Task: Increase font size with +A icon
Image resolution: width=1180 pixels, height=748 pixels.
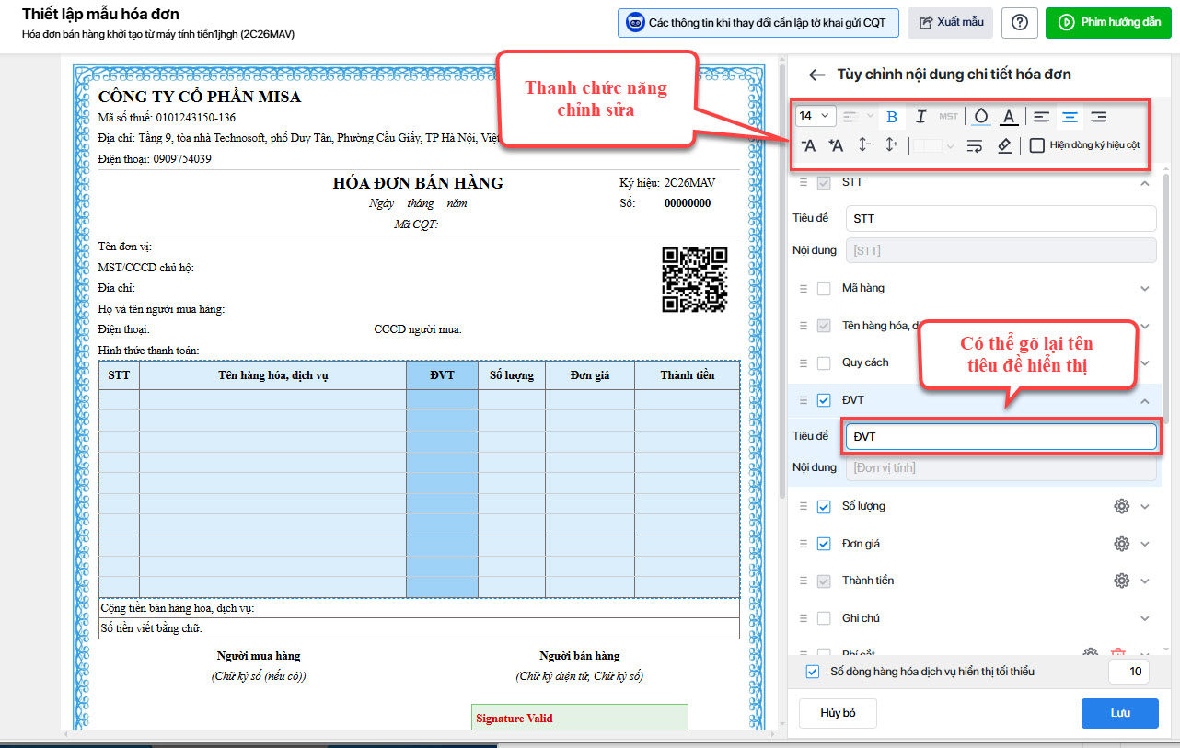Action: point(836,145)
